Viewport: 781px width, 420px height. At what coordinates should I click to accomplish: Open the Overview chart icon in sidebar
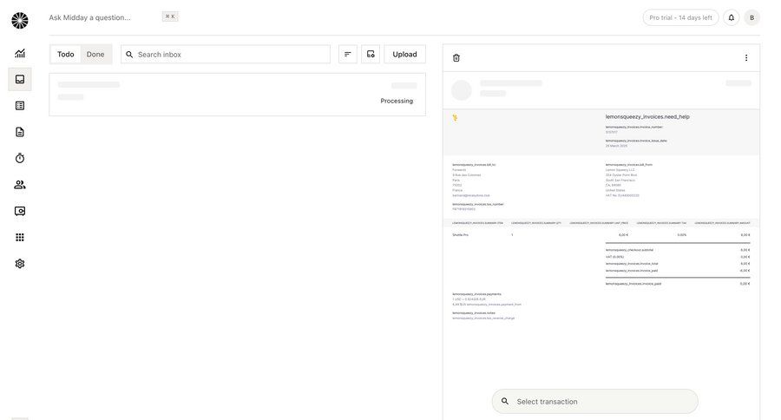20,53
